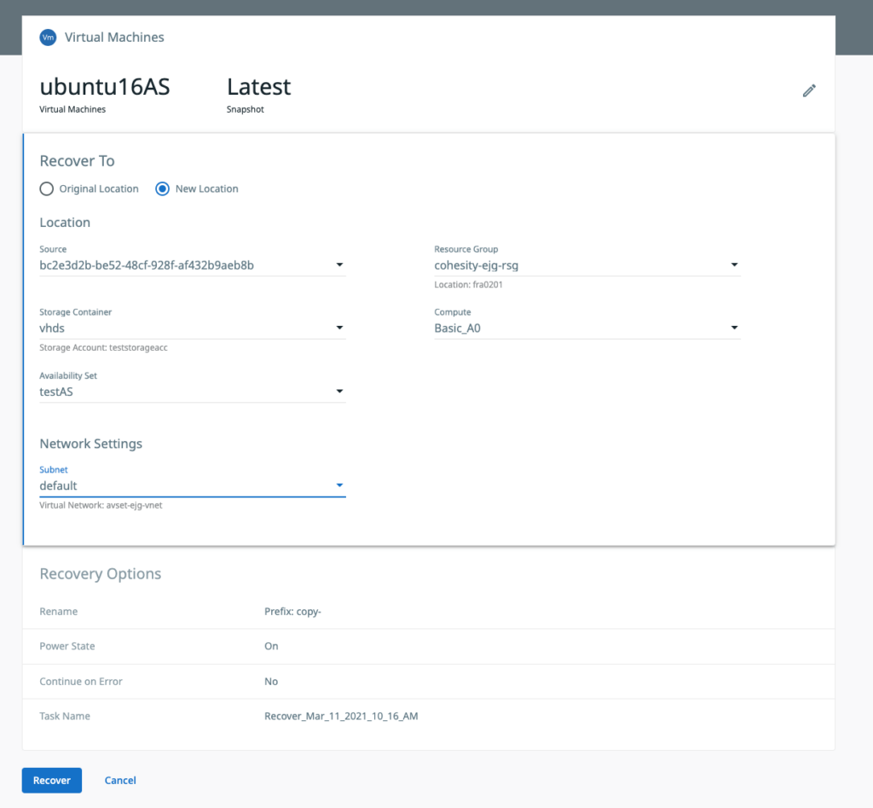Click the Continue on Error row
The width and height of the screenshot is (873, 808).
click(429, 682)
